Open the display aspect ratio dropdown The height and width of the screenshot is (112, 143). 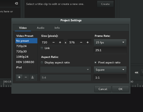(x=66, y=70)
